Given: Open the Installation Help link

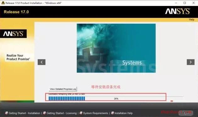Looking at the screenshot, I should 124,113.
